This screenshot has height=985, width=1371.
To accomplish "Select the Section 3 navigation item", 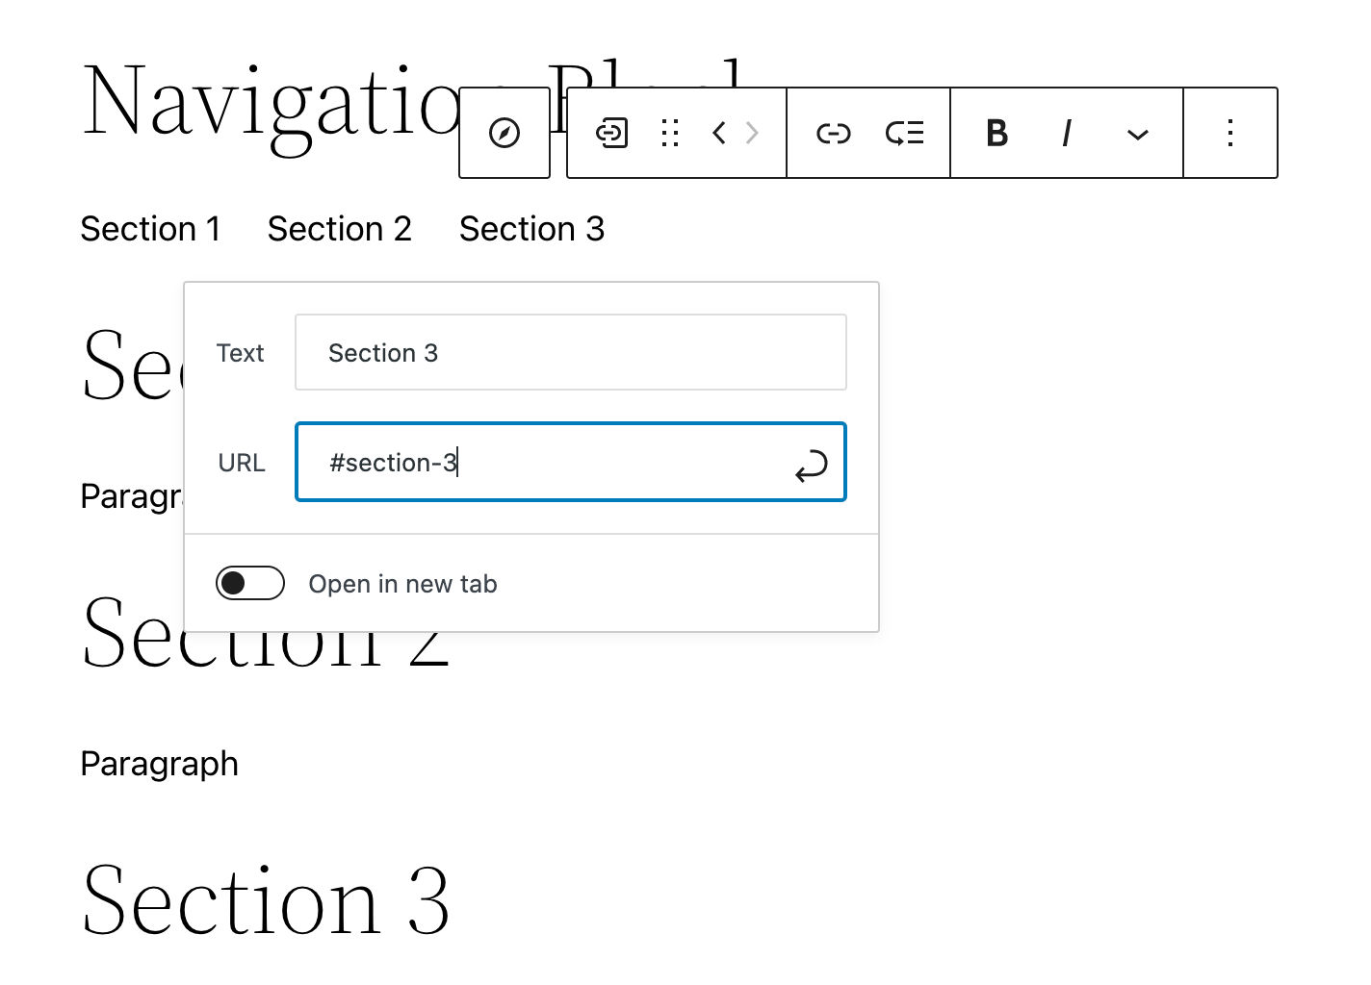I will click(x=531, y=229).
